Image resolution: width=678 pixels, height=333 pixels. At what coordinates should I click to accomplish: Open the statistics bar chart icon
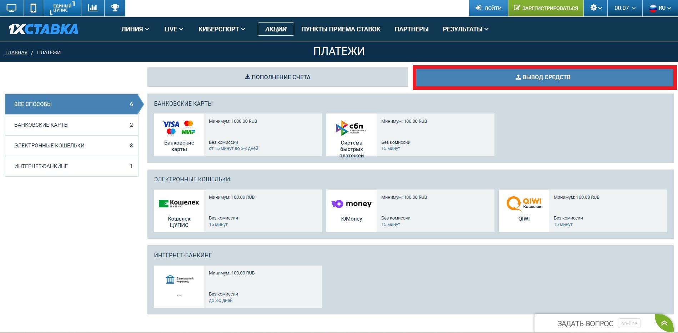click(x=93, y=8)
